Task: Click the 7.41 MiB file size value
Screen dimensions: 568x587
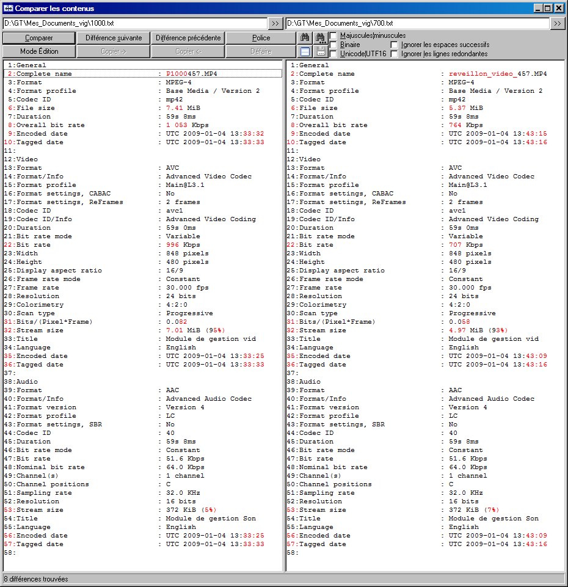Action: [183, 108]
